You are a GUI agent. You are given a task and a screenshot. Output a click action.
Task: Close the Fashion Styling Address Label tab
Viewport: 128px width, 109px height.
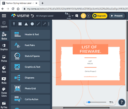36,3
